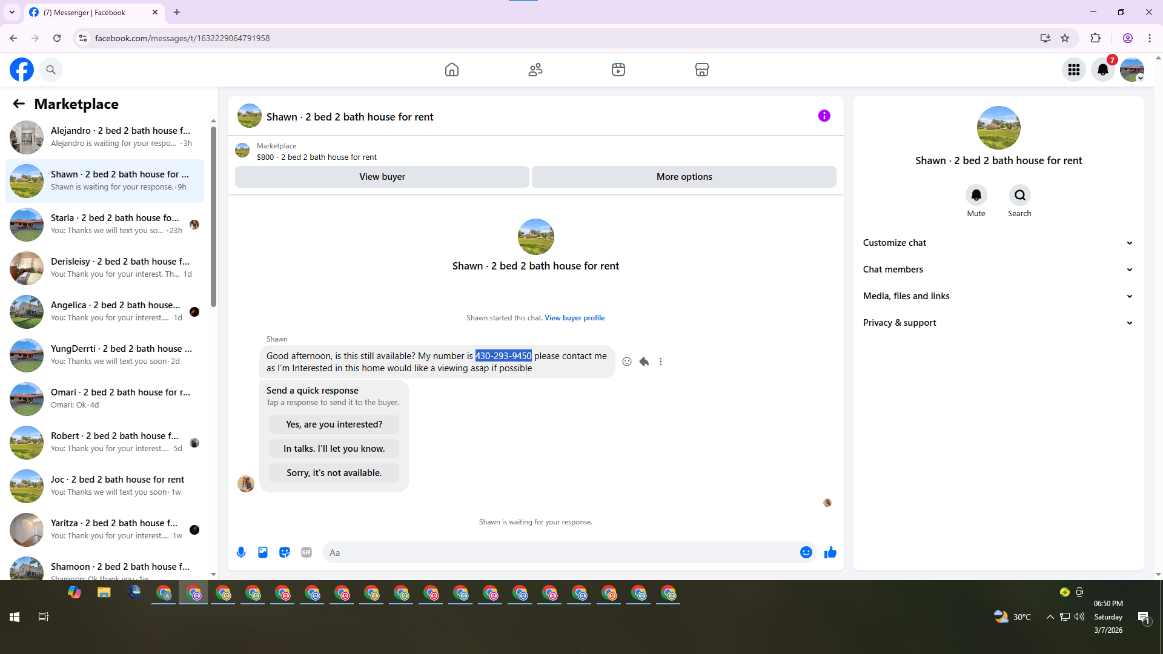Open Alejandro's conversation
Screen dimensions: 1163x654
pyautogui.click(x=104, y=137)
